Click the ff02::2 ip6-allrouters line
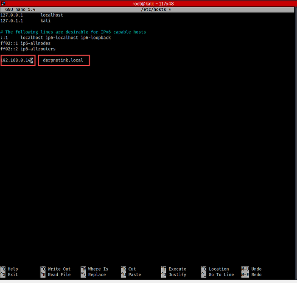This screenshot has width=297, height=283. 28,49
